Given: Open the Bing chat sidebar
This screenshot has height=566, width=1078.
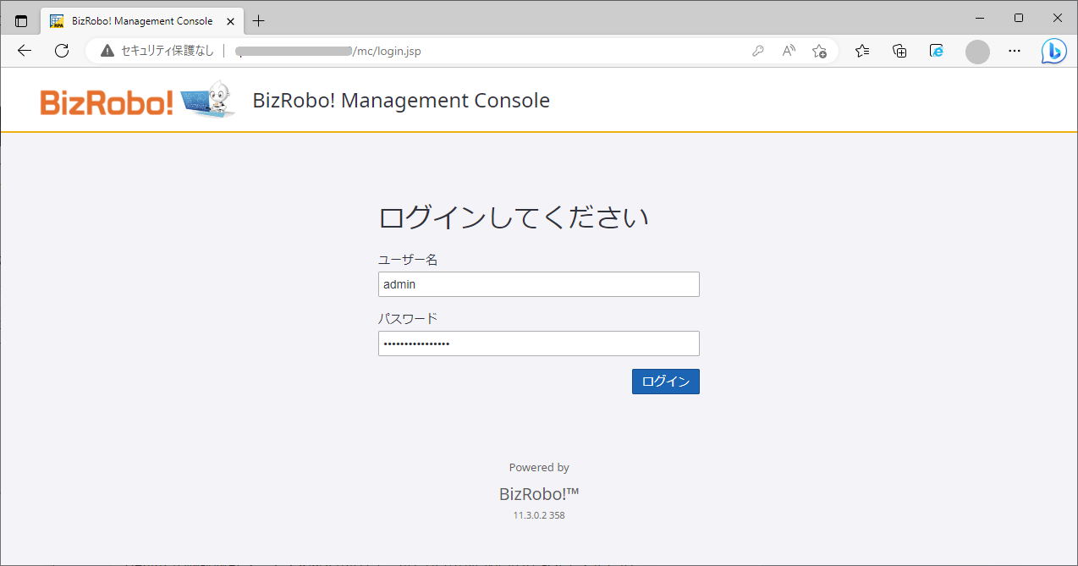Looking at the screenshot, I should 1053,51.
